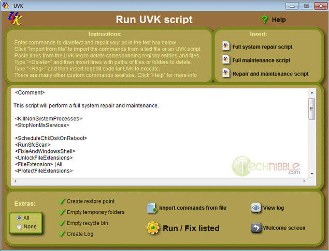
Task: Click the Repair and maintenance script icon
Action: [226, 73]
